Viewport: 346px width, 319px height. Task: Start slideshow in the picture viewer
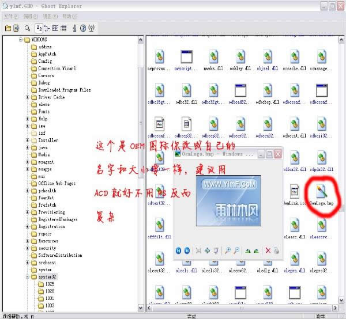tap(216, 250)
